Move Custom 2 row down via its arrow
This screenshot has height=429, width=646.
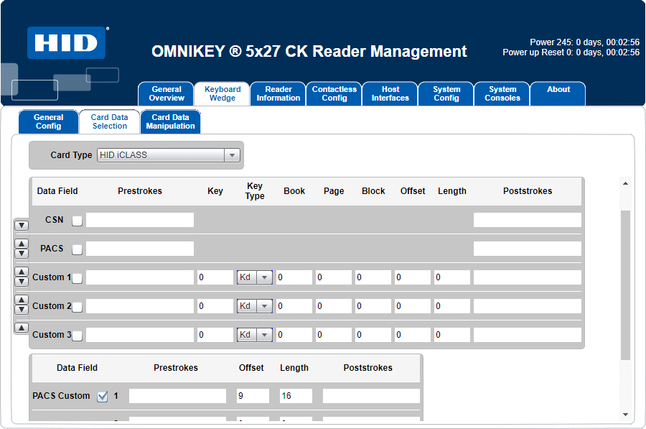coord(21,309)
